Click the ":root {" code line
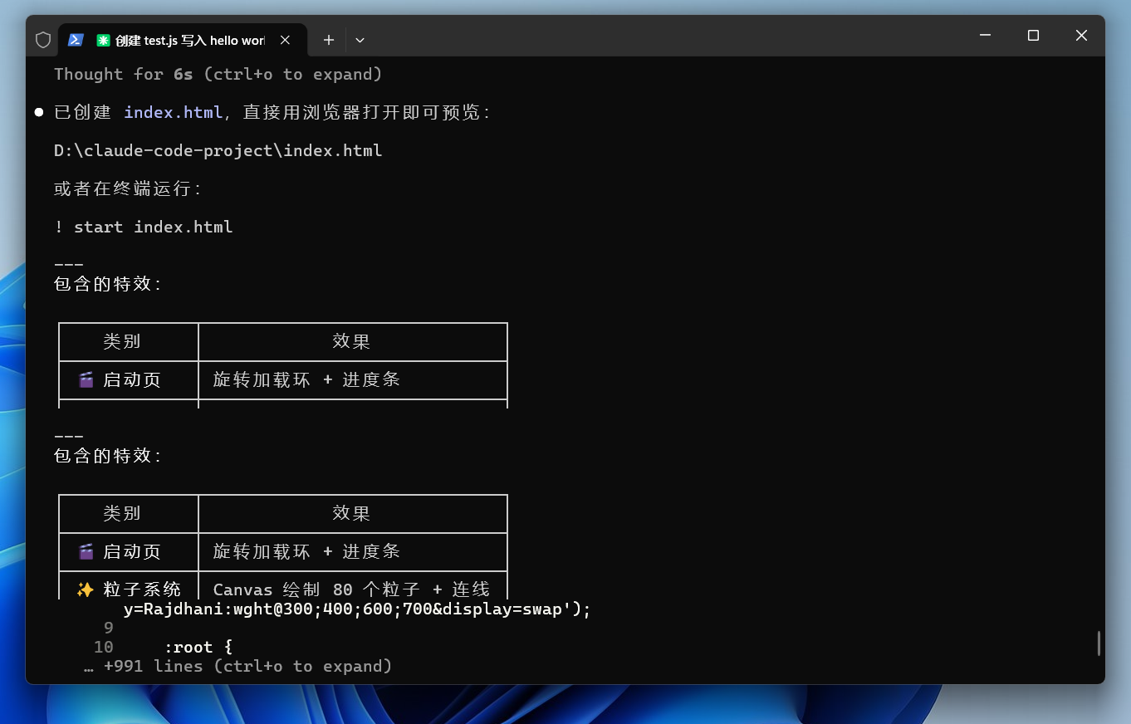 click(198, 647)
